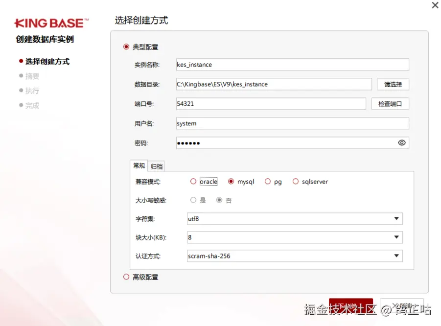Choose mysql compatibility mode

(x=231, y=182)
